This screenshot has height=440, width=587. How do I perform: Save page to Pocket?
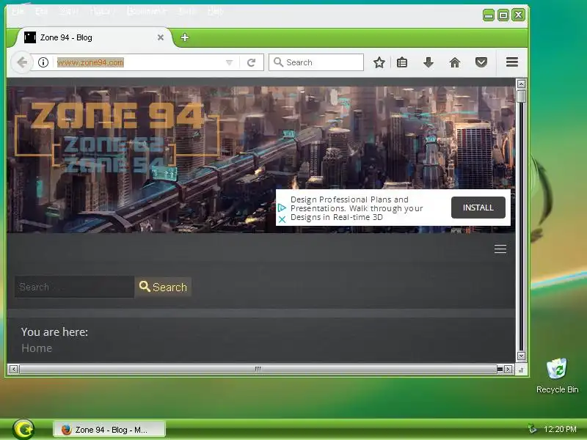pyautogui.click(x=481, y=62)
